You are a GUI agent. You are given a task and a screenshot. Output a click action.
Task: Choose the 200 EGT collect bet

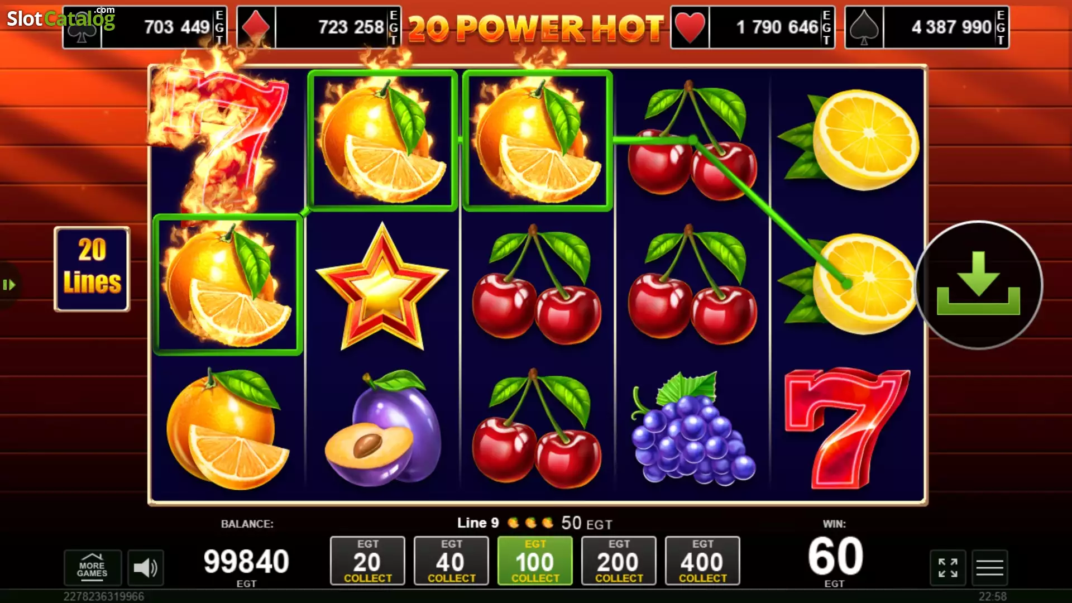coord(619,561)
